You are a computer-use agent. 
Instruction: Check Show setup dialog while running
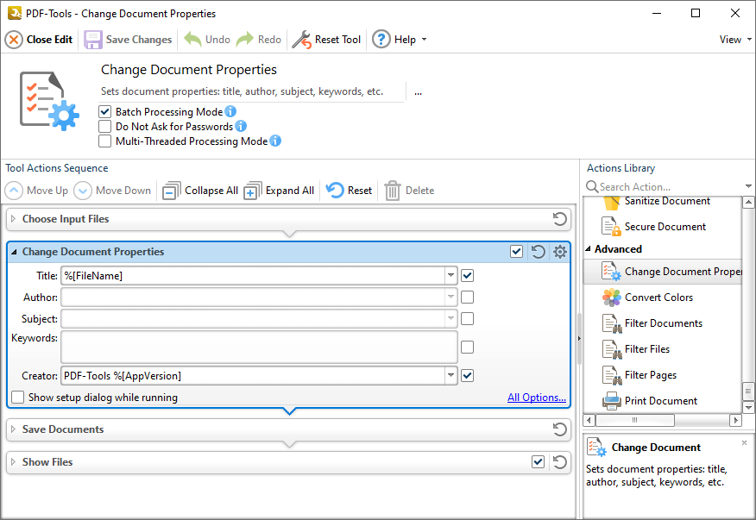click(17, 397)
